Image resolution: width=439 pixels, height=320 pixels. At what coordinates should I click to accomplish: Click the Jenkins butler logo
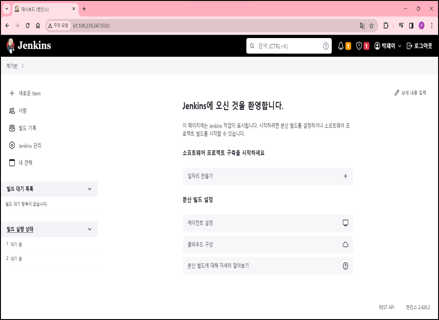click(11, 46)
